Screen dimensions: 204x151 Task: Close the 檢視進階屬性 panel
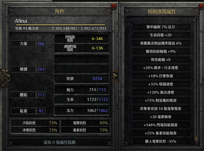pyautogui.click(x=201, y=6)
